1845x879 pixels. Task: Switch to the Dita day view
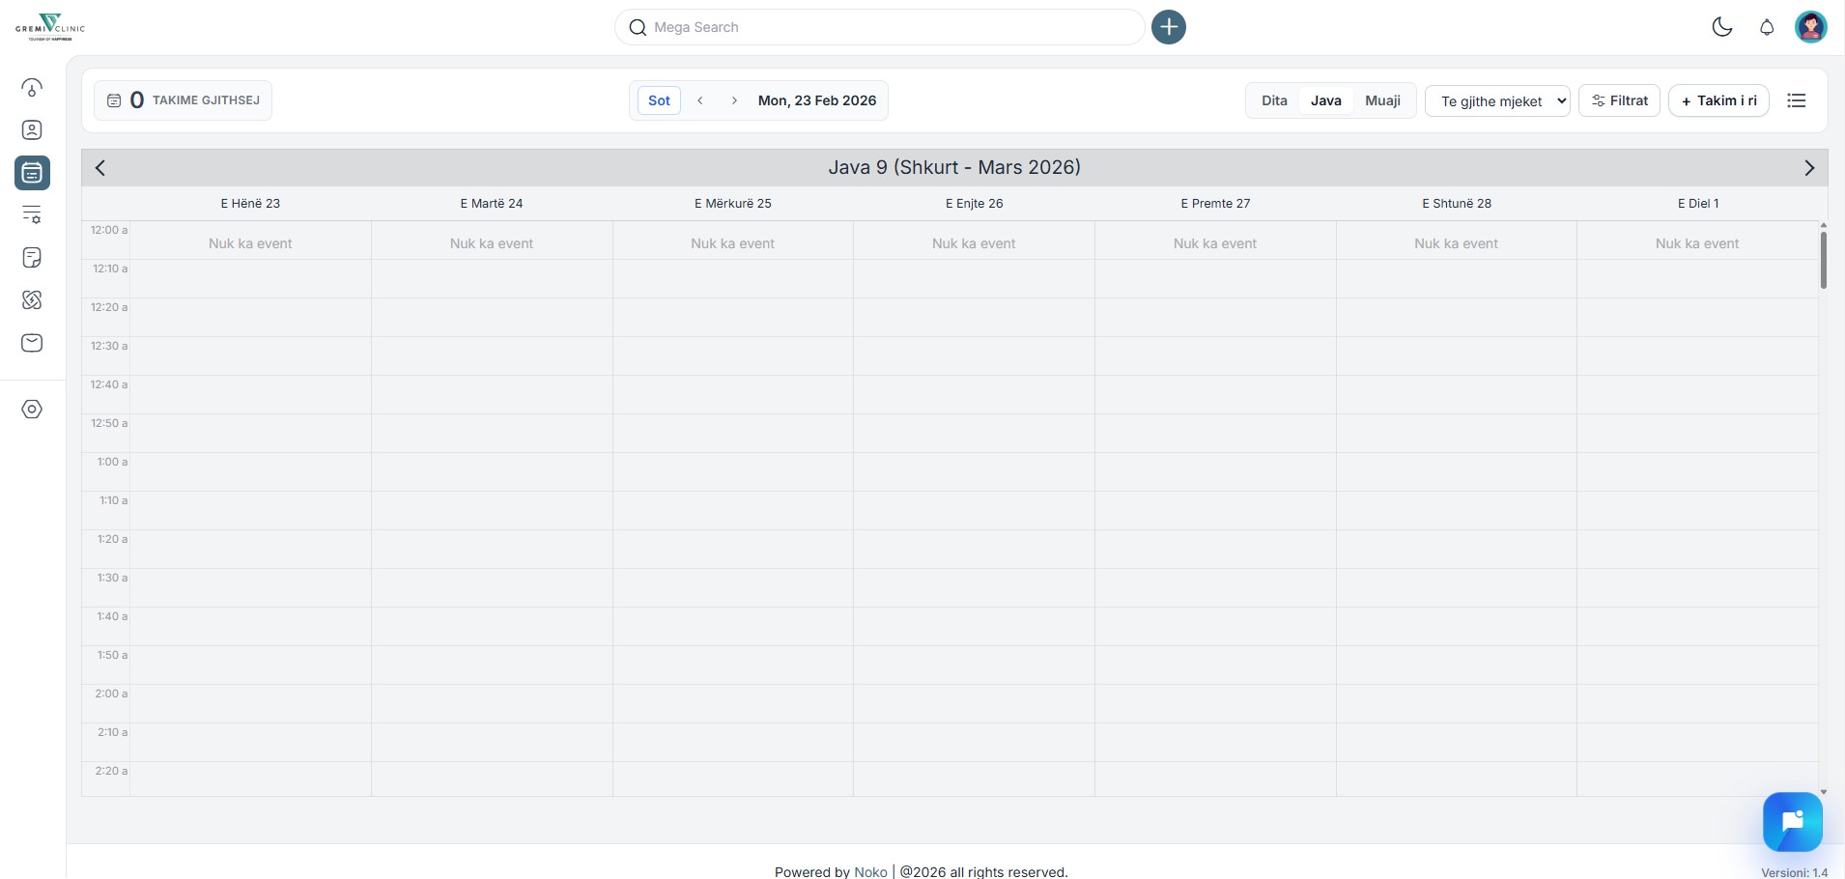(x=1274, y=100)
